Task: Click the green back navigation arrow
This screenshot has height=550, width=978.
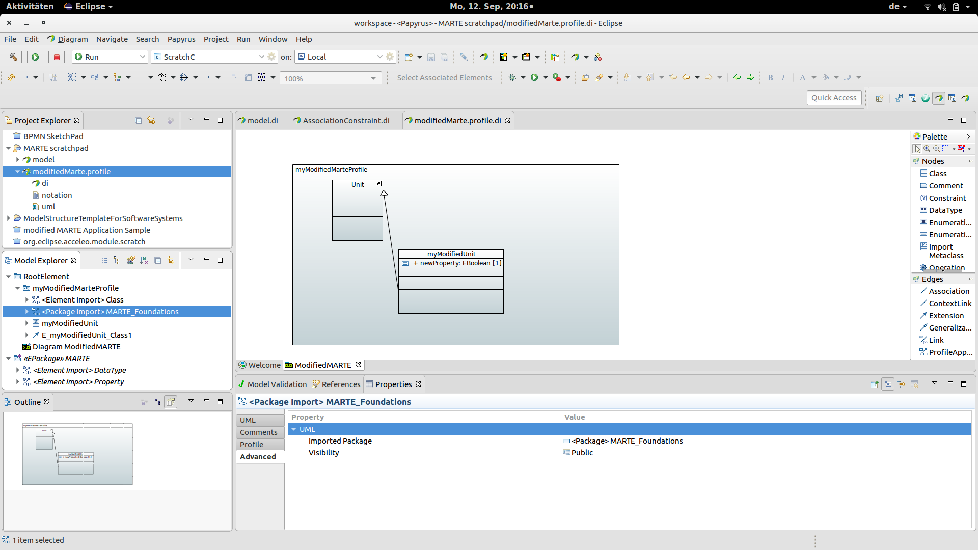Action: [x=737, y=78]
